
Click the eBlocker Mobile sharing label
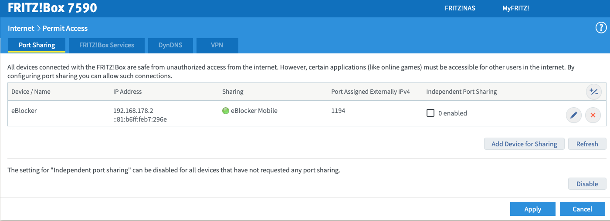pos(254,111)
